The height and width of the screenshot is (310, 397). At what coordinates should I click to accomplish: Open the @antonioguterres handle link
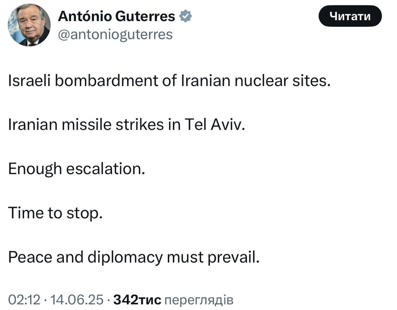pos(116,34)
